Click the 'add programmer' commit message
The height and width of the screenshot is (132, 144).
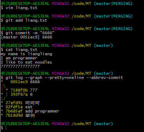click(x=42, y=111)
